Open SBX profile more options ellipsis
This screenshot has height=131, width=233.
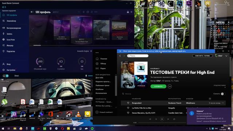pyautogui.click(x=96, y=12)
